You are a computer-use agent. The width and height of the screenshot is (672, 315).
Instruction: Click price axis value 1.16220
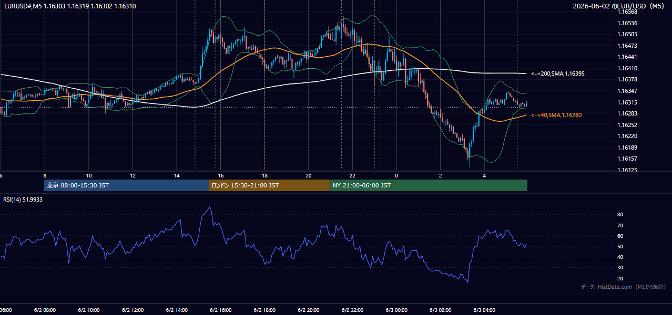coord(627,136)
